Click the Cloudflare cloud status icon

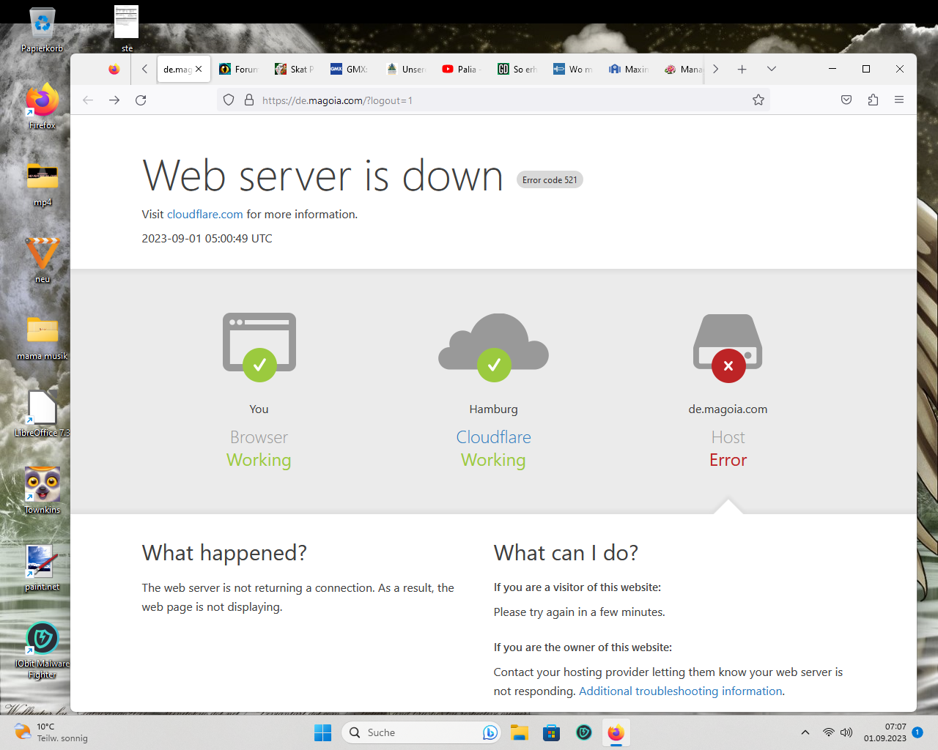tap(493, 347)
